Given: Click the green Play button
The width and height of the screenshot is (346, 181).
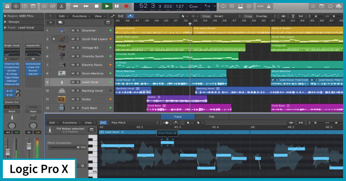Looking at the screenshot, I should (107, 6).
